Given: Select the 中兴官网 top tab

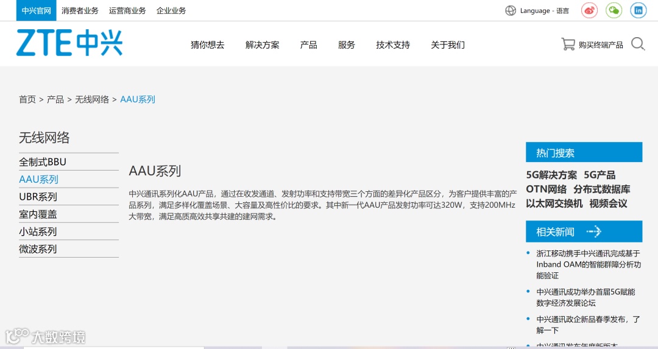Looking at the screenshot, I should tap(36, 10).
